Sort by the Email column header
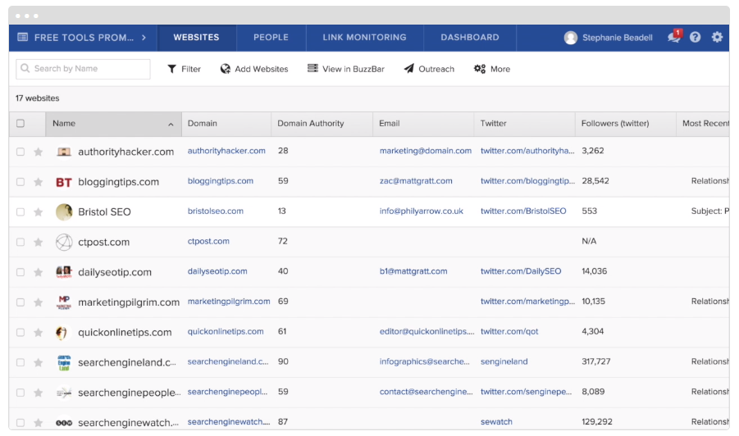This screenshot has width=739, height=436. (422, 124)
